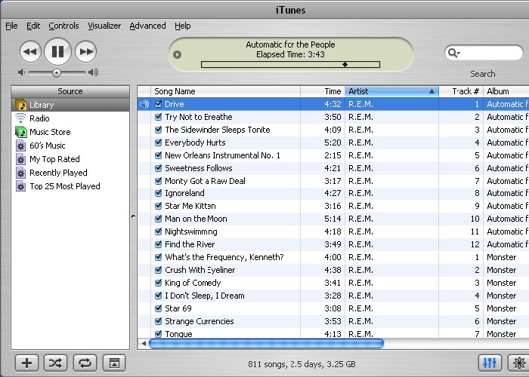This screenshot has height=377, width=529.
Task: Click the add playlist plus button
Action: coord(26,363)
